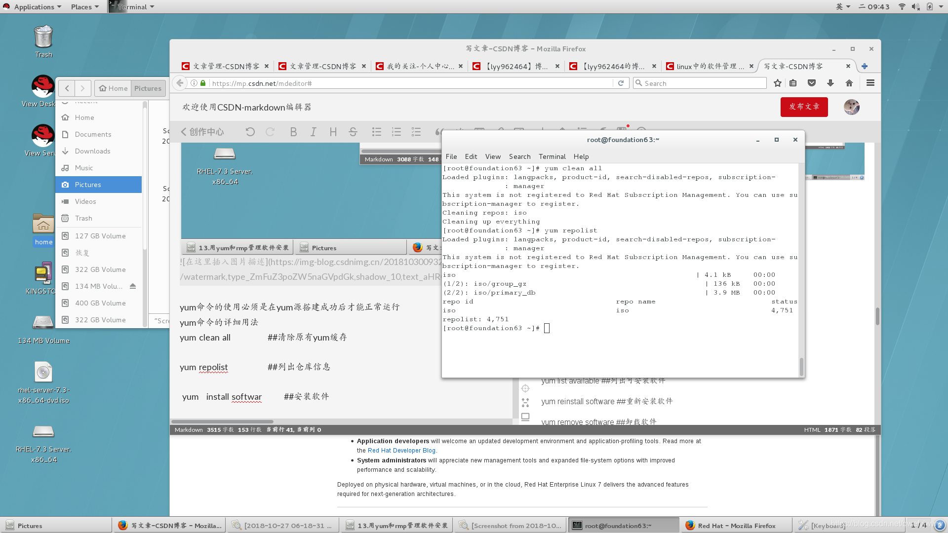Insert an ordered numbered list
Screen dimensions: 948x533
(396, 132)
